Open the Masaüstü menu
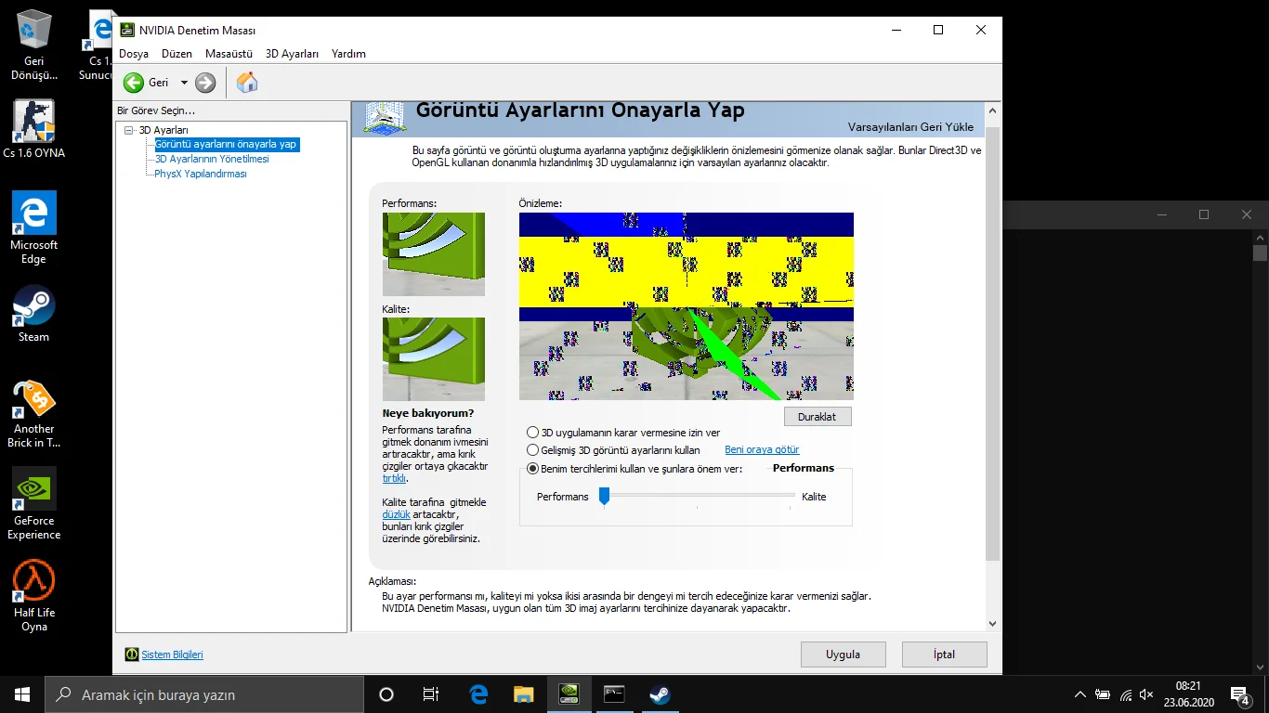Viewport: 1269px width, 713px height. click(x=229, y=54)
